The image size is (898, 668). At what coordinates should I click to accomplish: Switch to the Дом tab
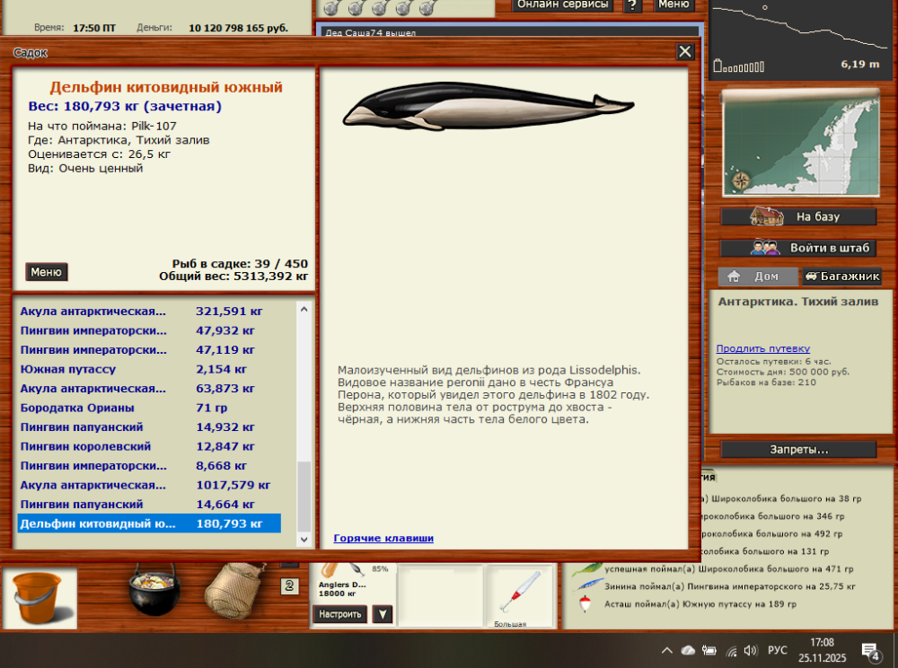coord(757,277)
